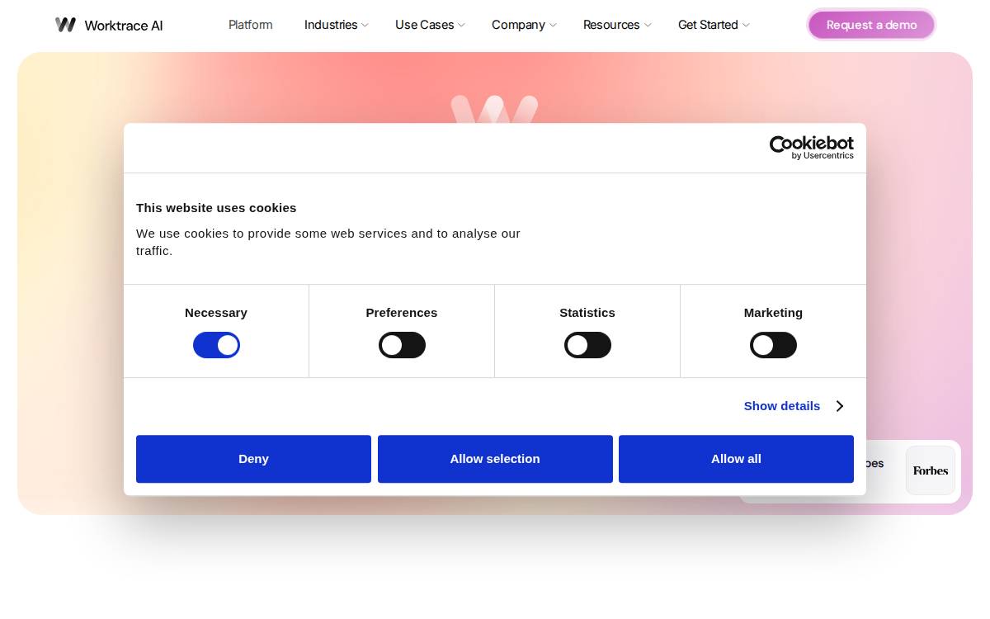The height and width of the screenshot is (619, 990).
Task: Click the Necessary category label
Action: click(216, 313)
